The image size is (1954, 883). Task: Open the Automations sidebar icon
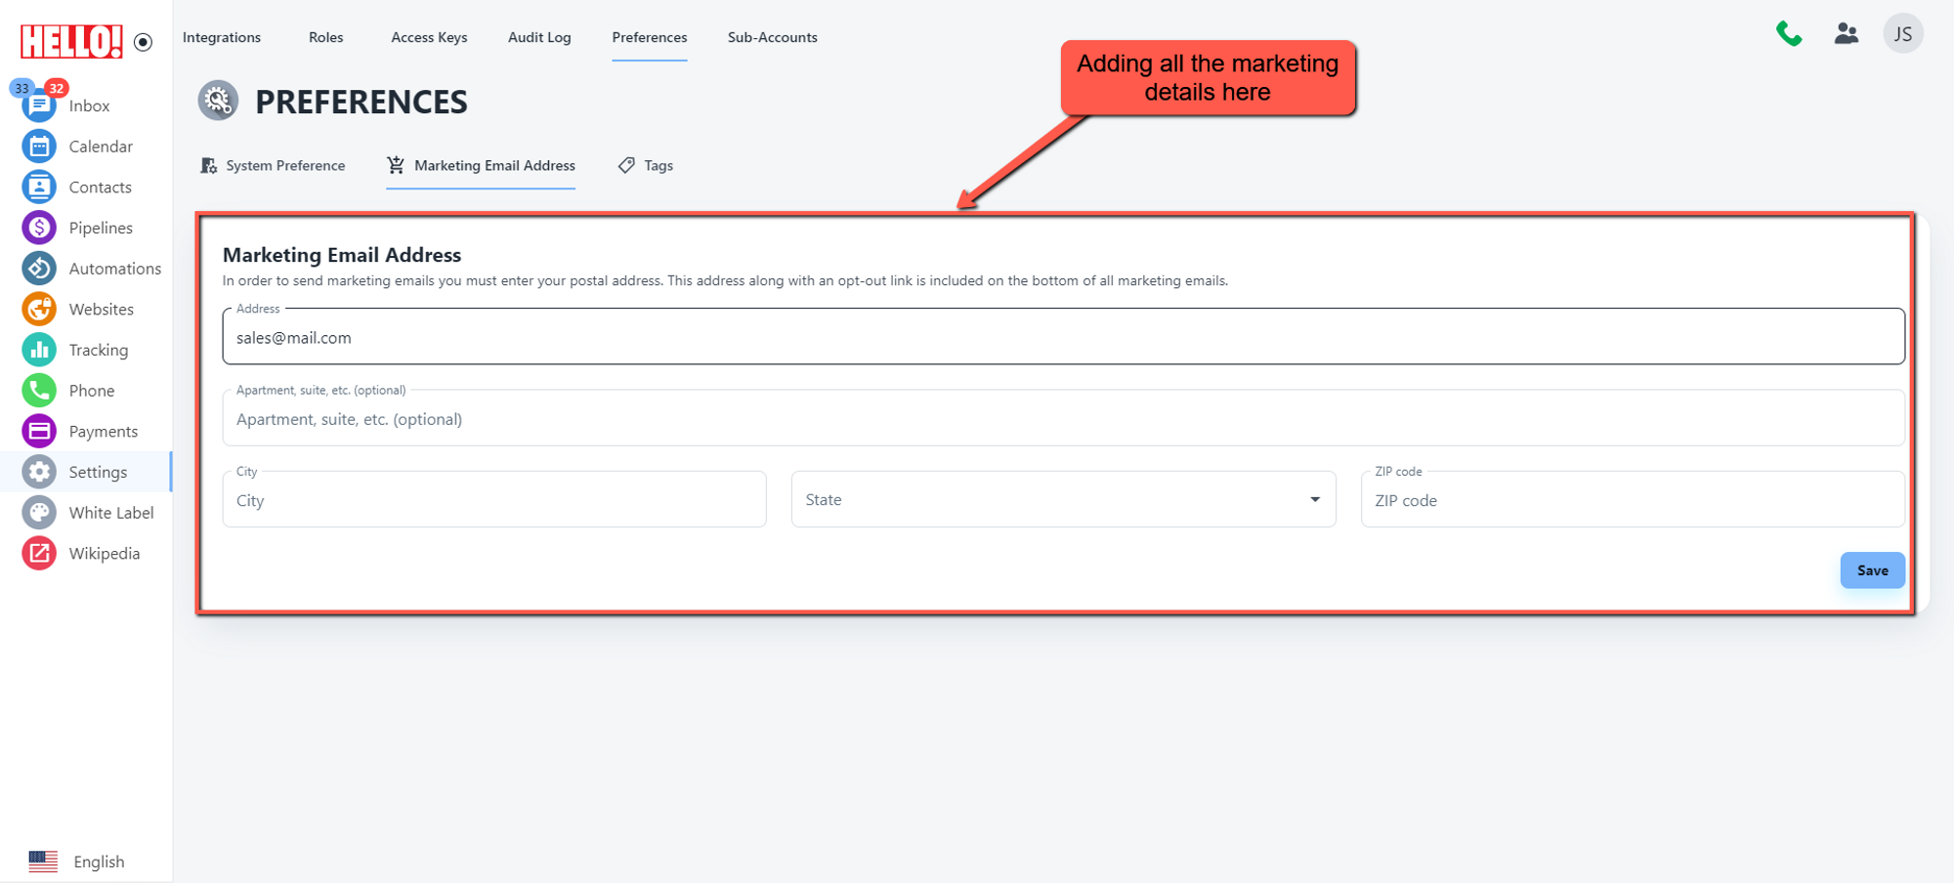(39, 269)
